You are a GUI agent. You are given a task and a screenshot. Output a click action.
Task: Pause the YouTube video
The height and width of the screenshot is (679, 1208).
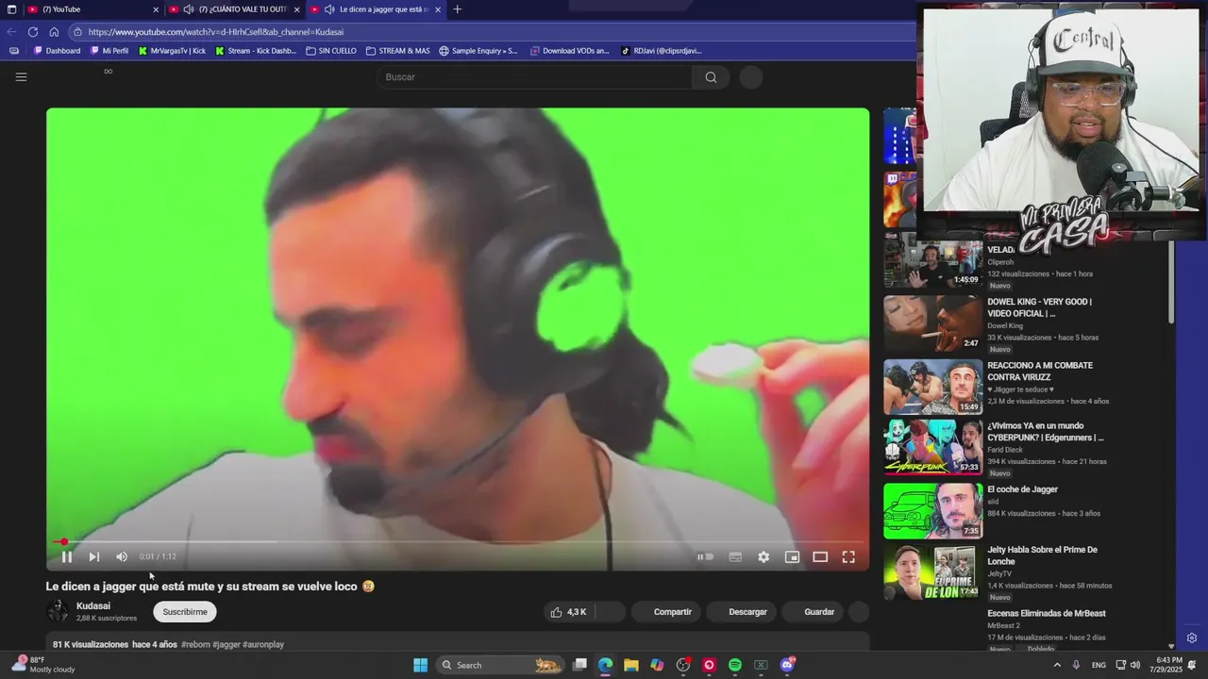coord(67,556)
